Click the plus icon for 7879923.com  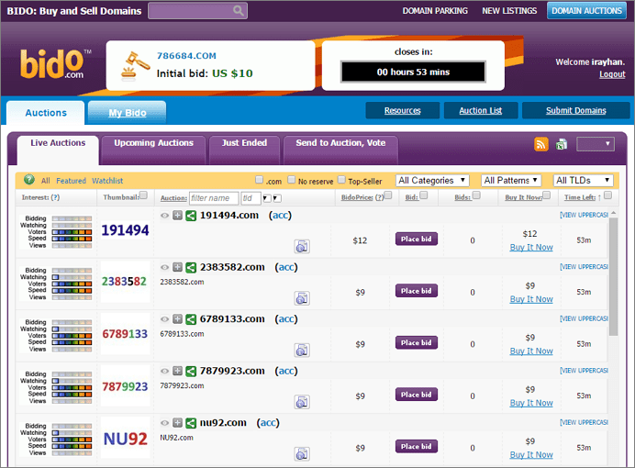pyautogui.click(x=177, y=371)
